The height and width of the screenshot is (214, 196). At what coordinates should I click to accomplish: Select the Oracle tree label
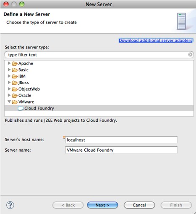coord(25,96)
